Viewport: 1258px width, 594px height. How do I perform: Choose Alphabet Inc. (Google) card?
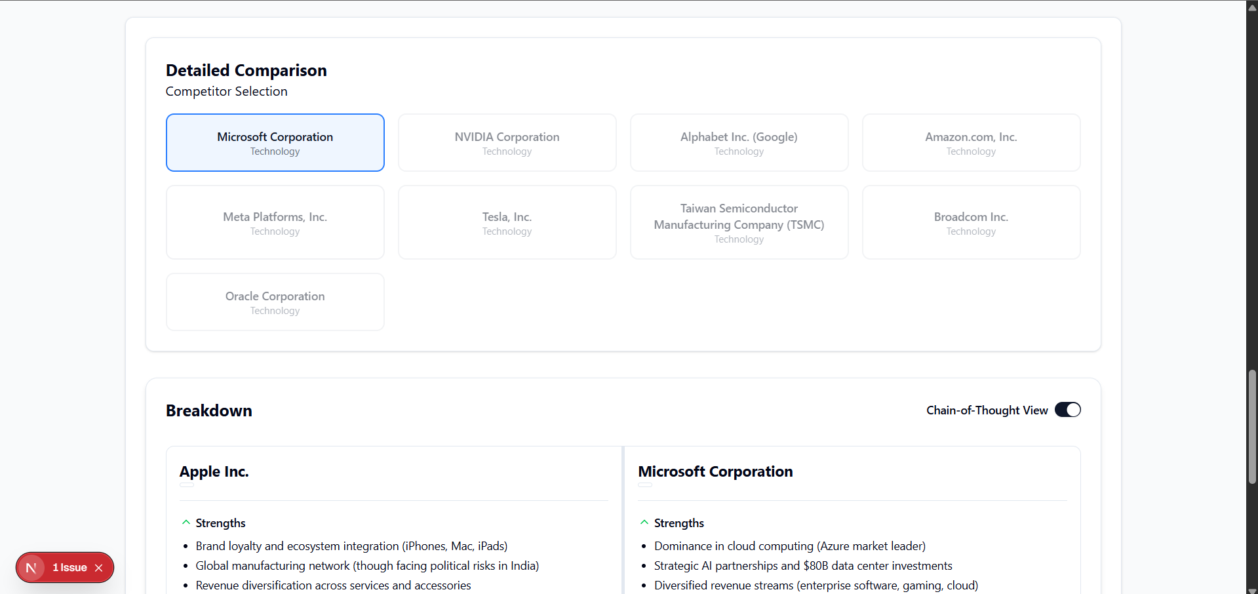[x=739, y=143]
